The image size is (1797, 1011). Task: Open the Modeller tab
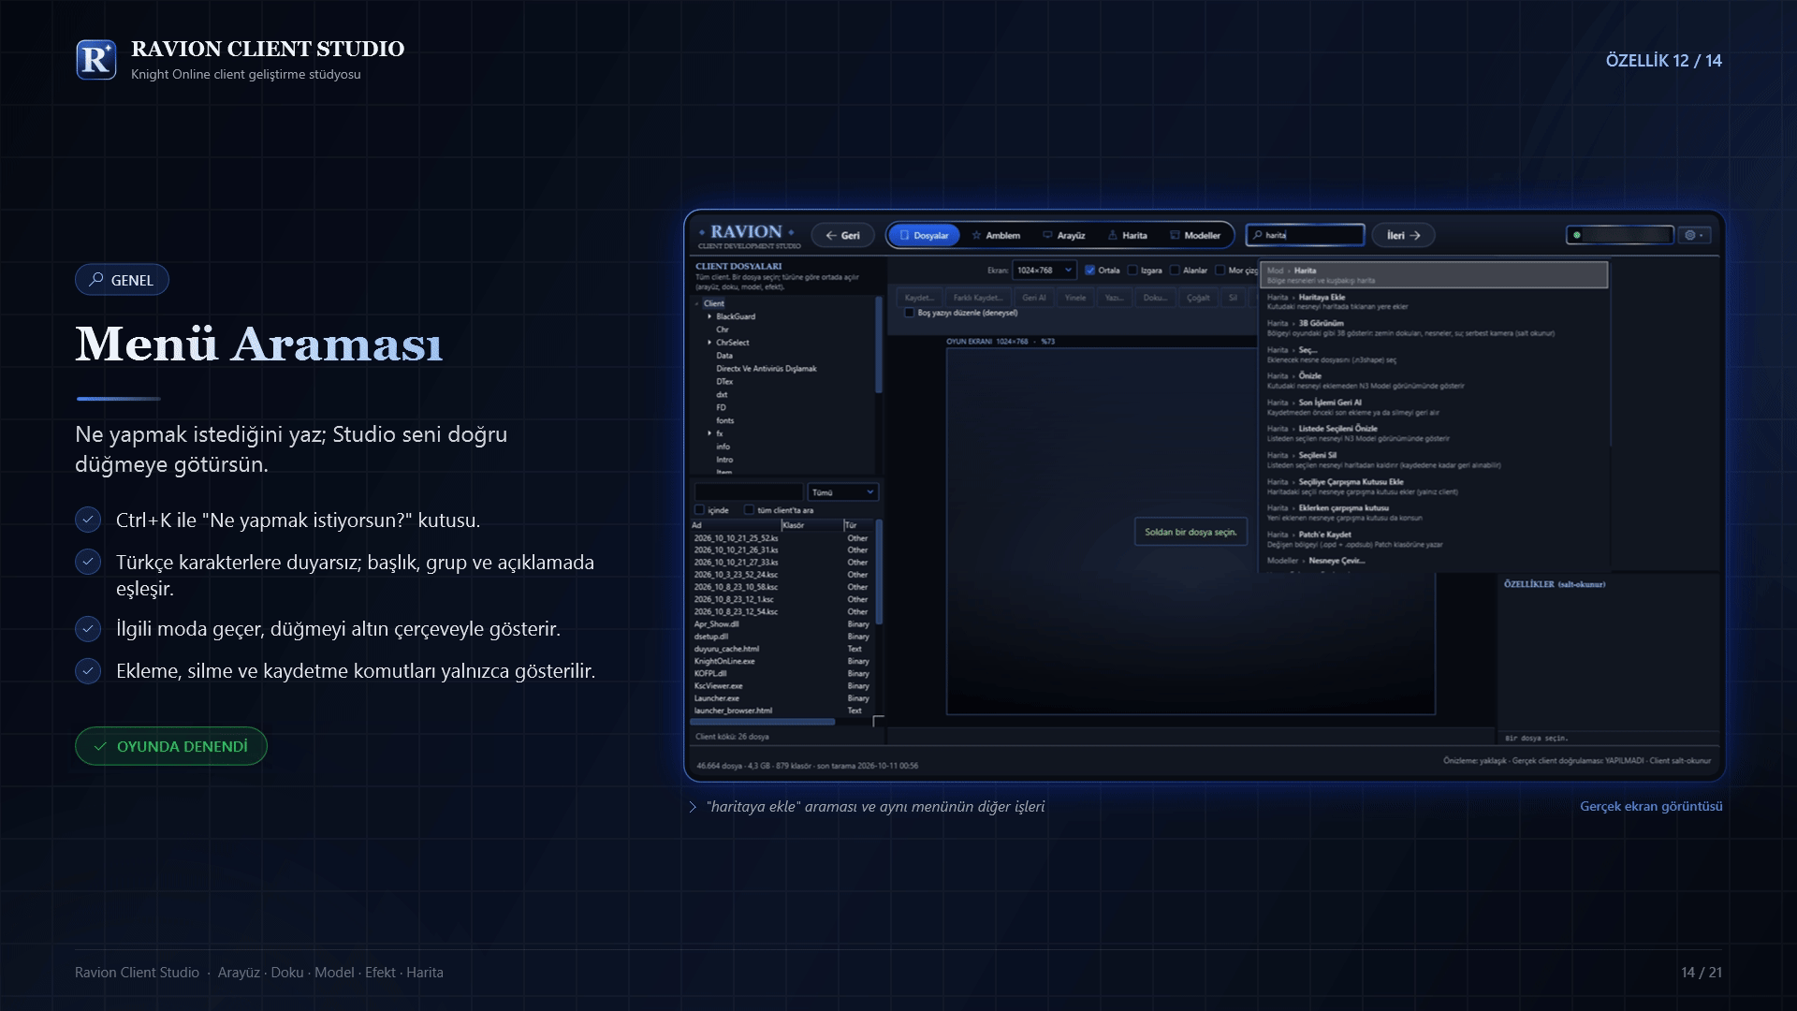coord(1195,235)
